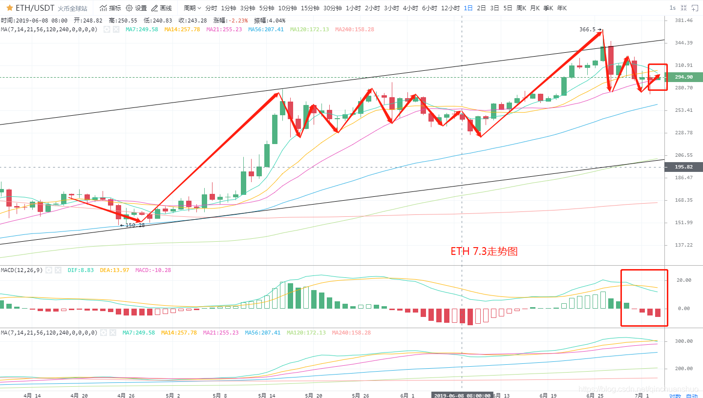Select the 6小时 interval
This screenshot has height=398, width=703.
tap(429, 8)
